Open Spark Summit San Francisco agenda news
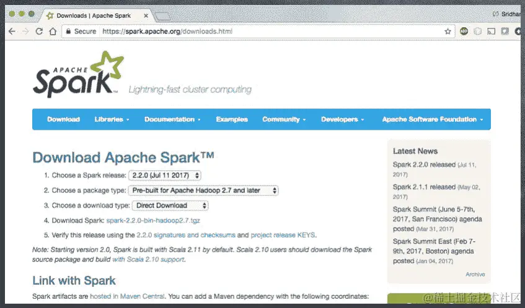The image size is (525, 308). [437, 219]
